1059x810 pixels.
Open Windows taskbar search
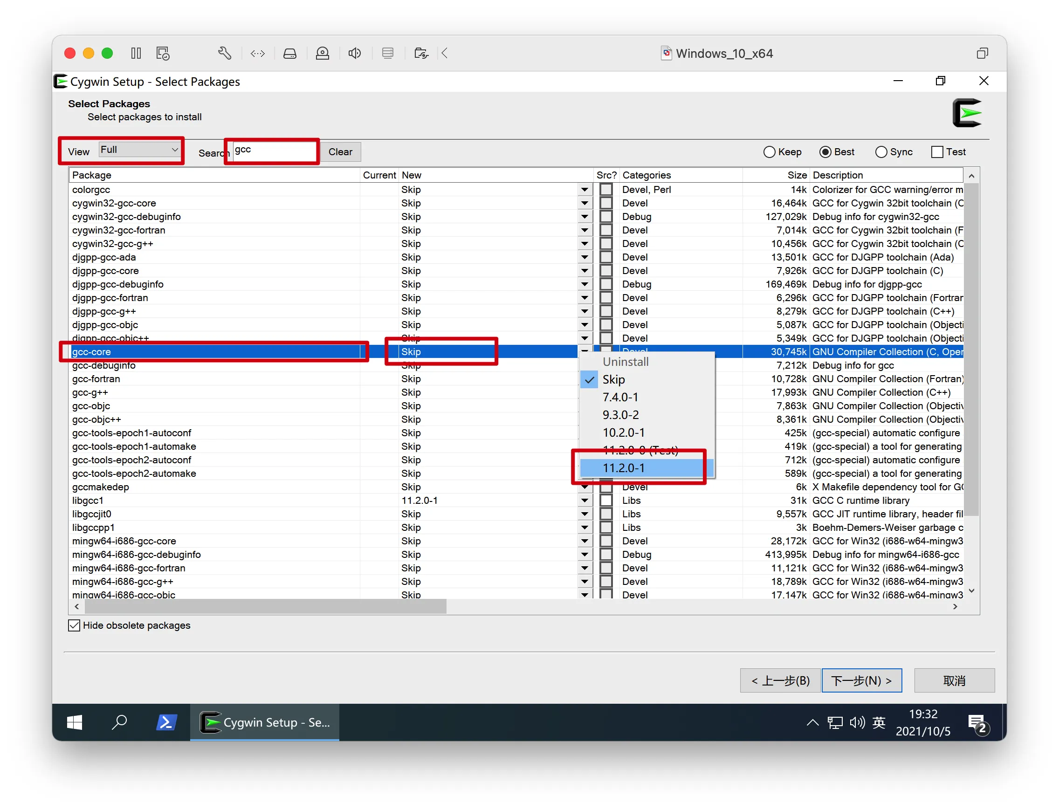coord(119,722)
